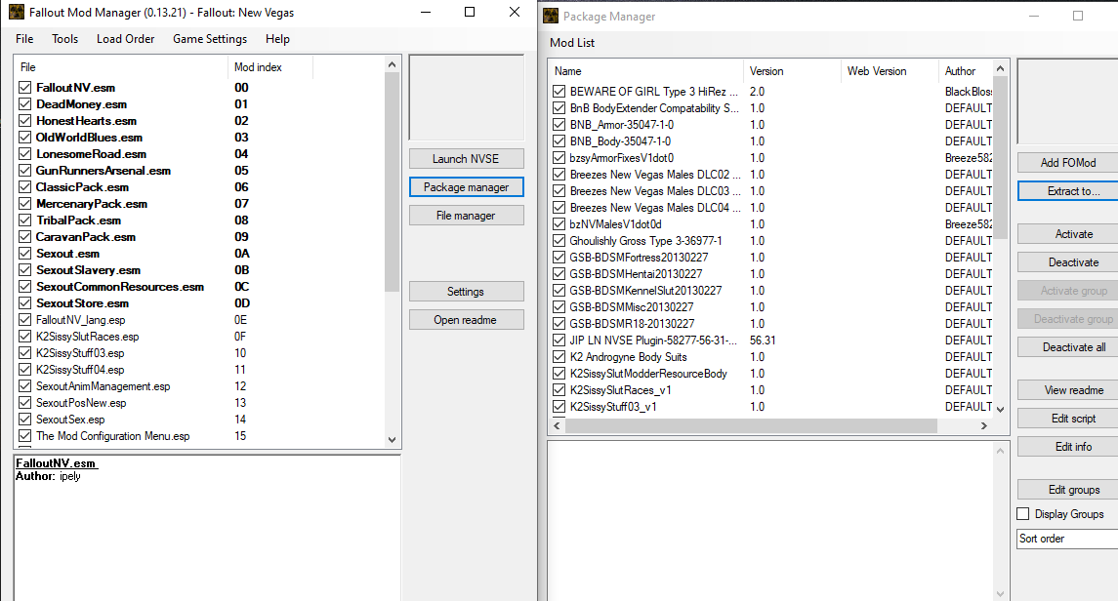Select the LonesomeRoad.esm row text

point(91,154)
